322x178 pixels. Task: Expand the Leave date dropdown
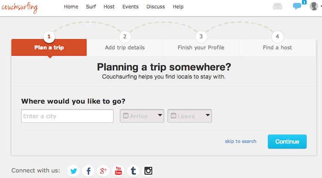tap(190, 116)
